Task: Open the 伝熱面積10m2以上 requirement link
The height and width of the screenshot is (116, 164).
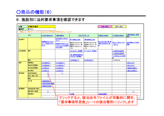Action: pyautogui.click(x=48, y=43)
